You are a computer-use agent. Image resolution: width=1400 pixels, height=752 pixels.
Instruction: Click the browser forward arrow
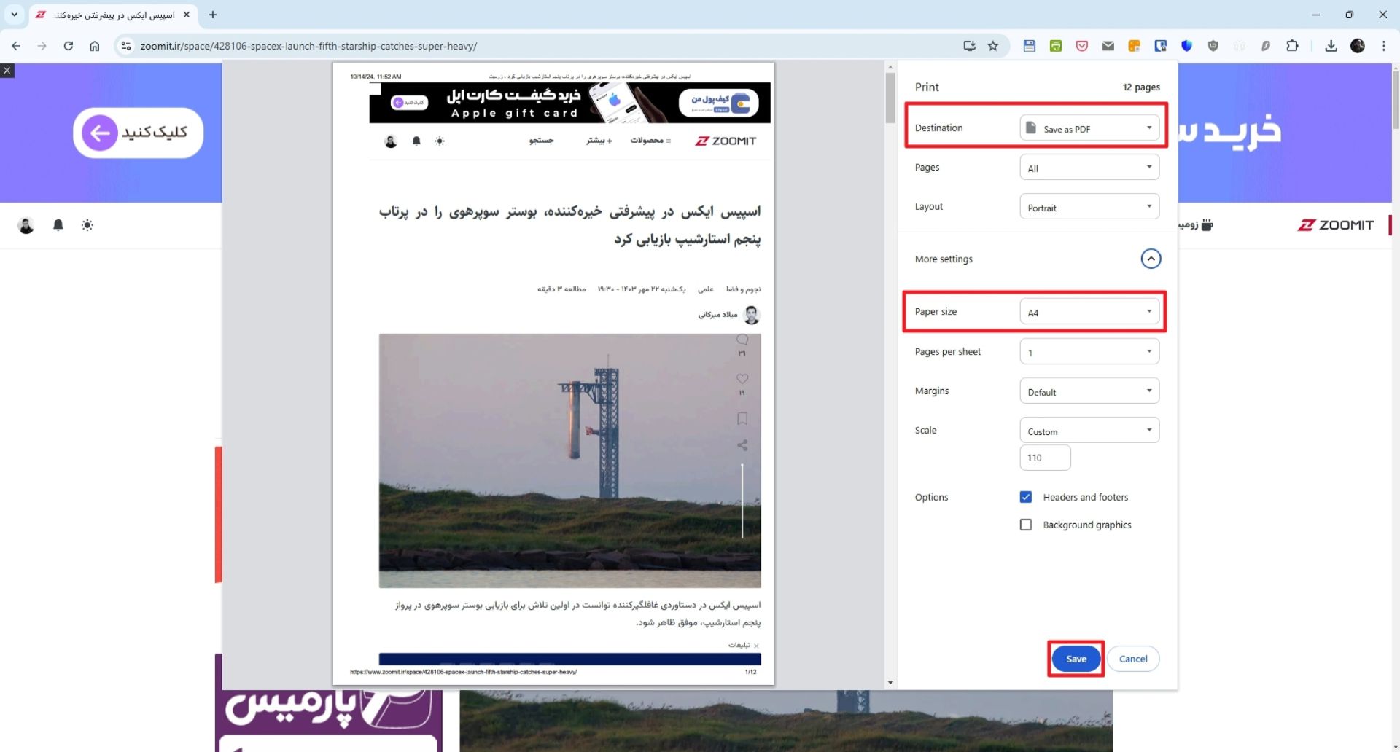point(42,46)
